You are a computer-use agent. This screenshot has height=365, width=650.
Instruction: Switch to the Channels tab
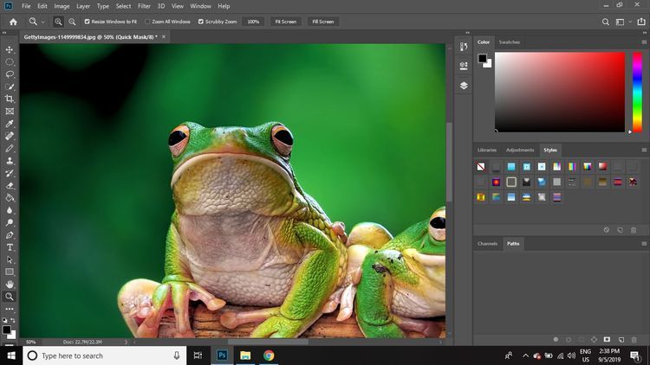point(488,244)
